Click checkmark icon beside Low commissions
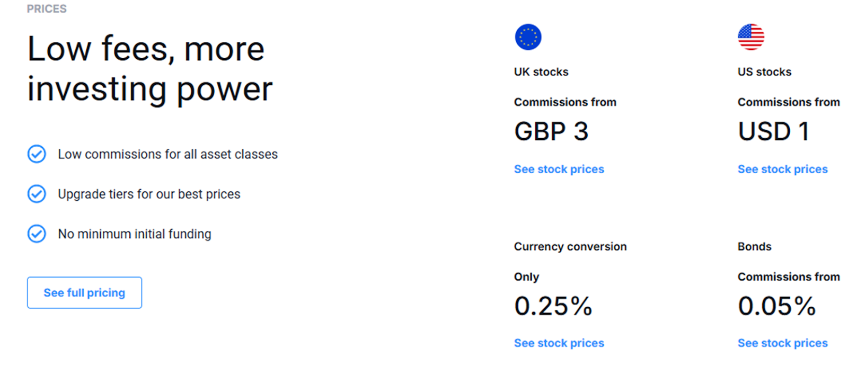The image size is (848, 366). 37,154
